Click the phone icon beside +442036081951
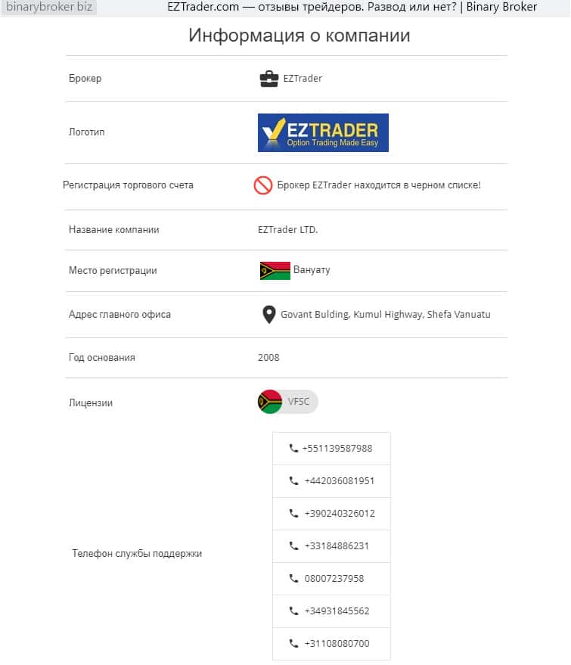 tap(293, 481)
